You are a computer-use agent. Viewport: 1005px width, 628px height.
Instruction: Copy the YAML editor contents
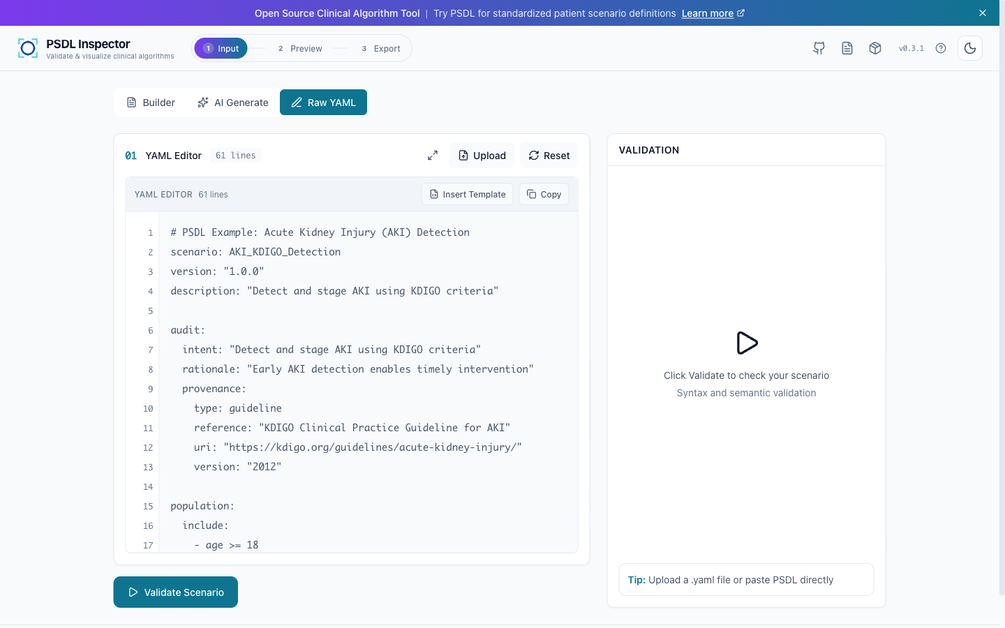[544, 195]
